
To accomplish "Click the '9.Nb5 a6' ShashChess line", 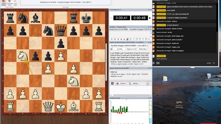I will [114, 72].
